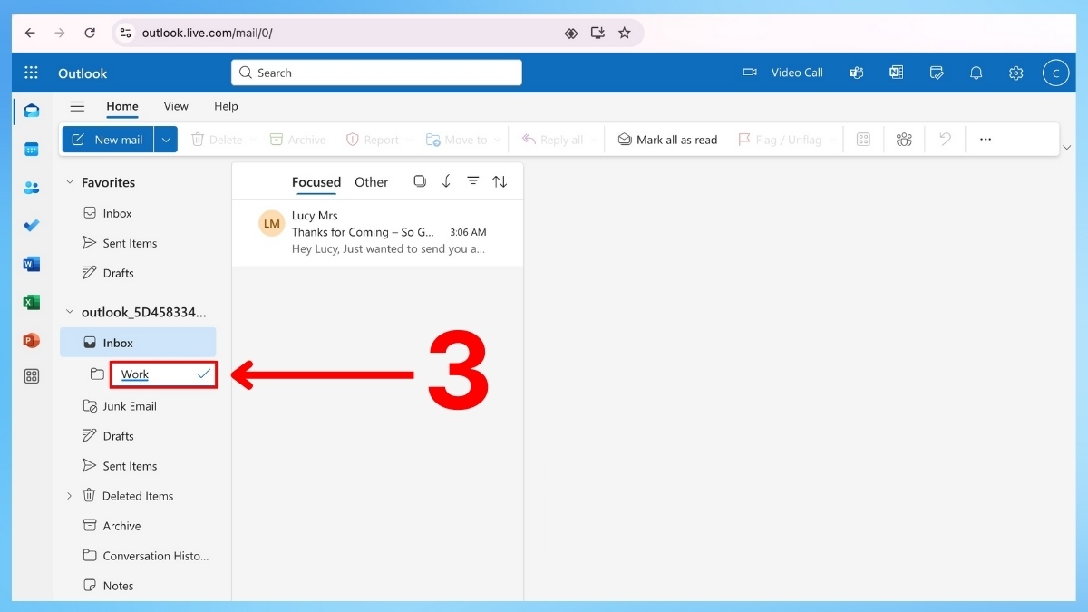Viewport: 1088px width, 612px height.
Task: Open the app launcher waffle icon
Action: point(31,73)
